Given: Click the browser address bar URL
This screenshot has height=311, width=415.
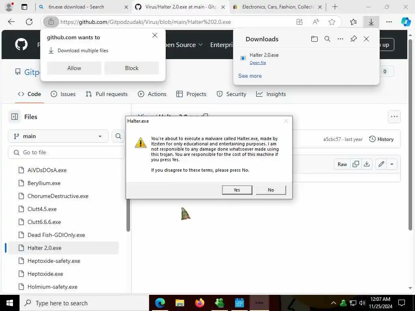Looking at the screenshot, I should click(145, 22).
